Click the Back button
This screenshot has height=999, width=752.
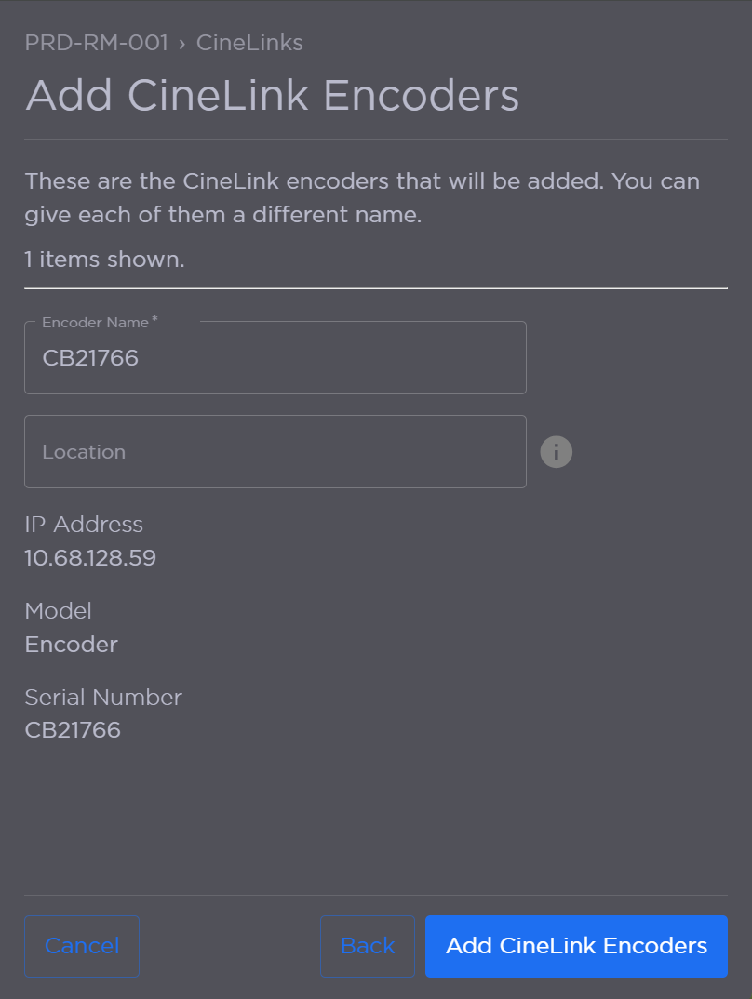tap(368, 946)
